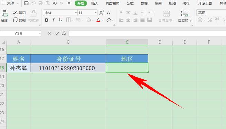
Task: Click the confirm checkmark in formula bar
Action: coord(57,34)
